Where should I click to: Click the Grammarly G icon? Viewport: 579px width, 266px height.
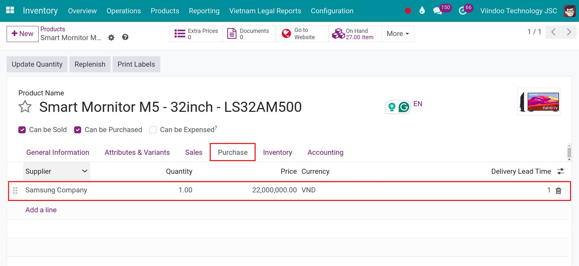coord(404,107)
